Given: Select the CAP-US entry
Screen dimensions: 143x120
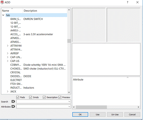Looking at the screenshot, I should coord(15,61).
